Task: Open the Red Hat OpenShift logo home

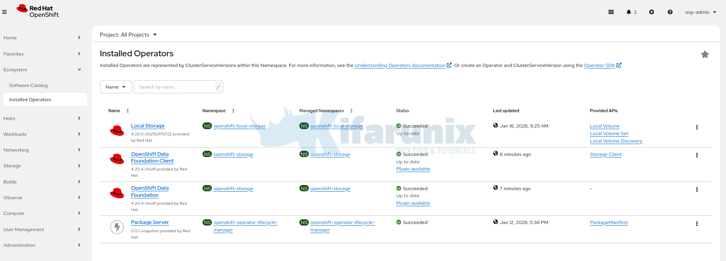Action: point(38,11)
